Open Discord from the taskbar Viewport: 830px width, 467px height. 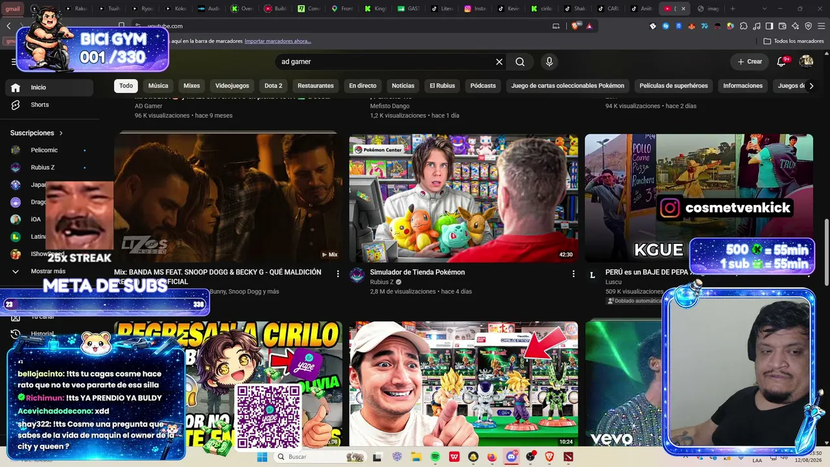tap(512, 457)
